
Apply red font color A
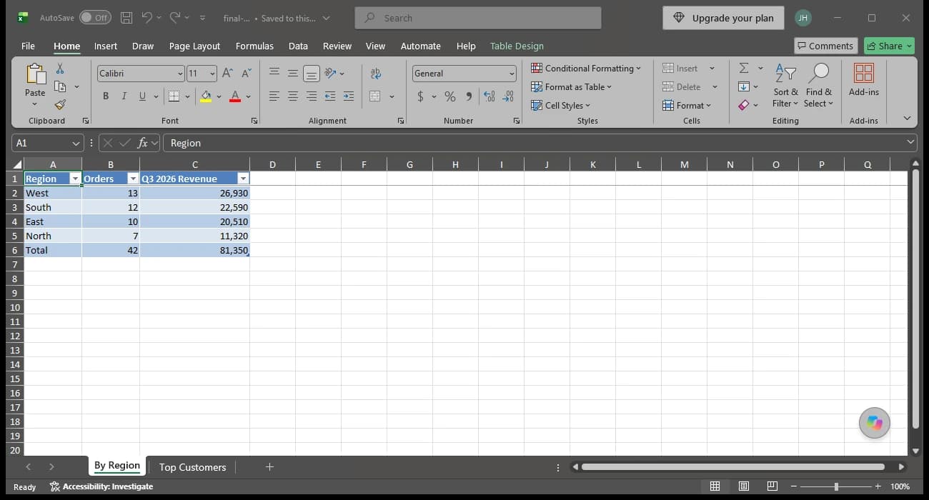click(235, 96)
